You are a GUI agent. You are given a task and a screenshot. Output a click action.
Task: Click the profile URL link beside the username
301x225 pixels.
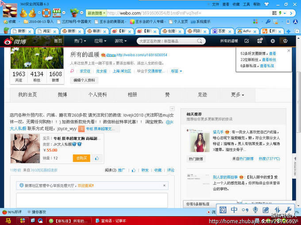(142, 55)
